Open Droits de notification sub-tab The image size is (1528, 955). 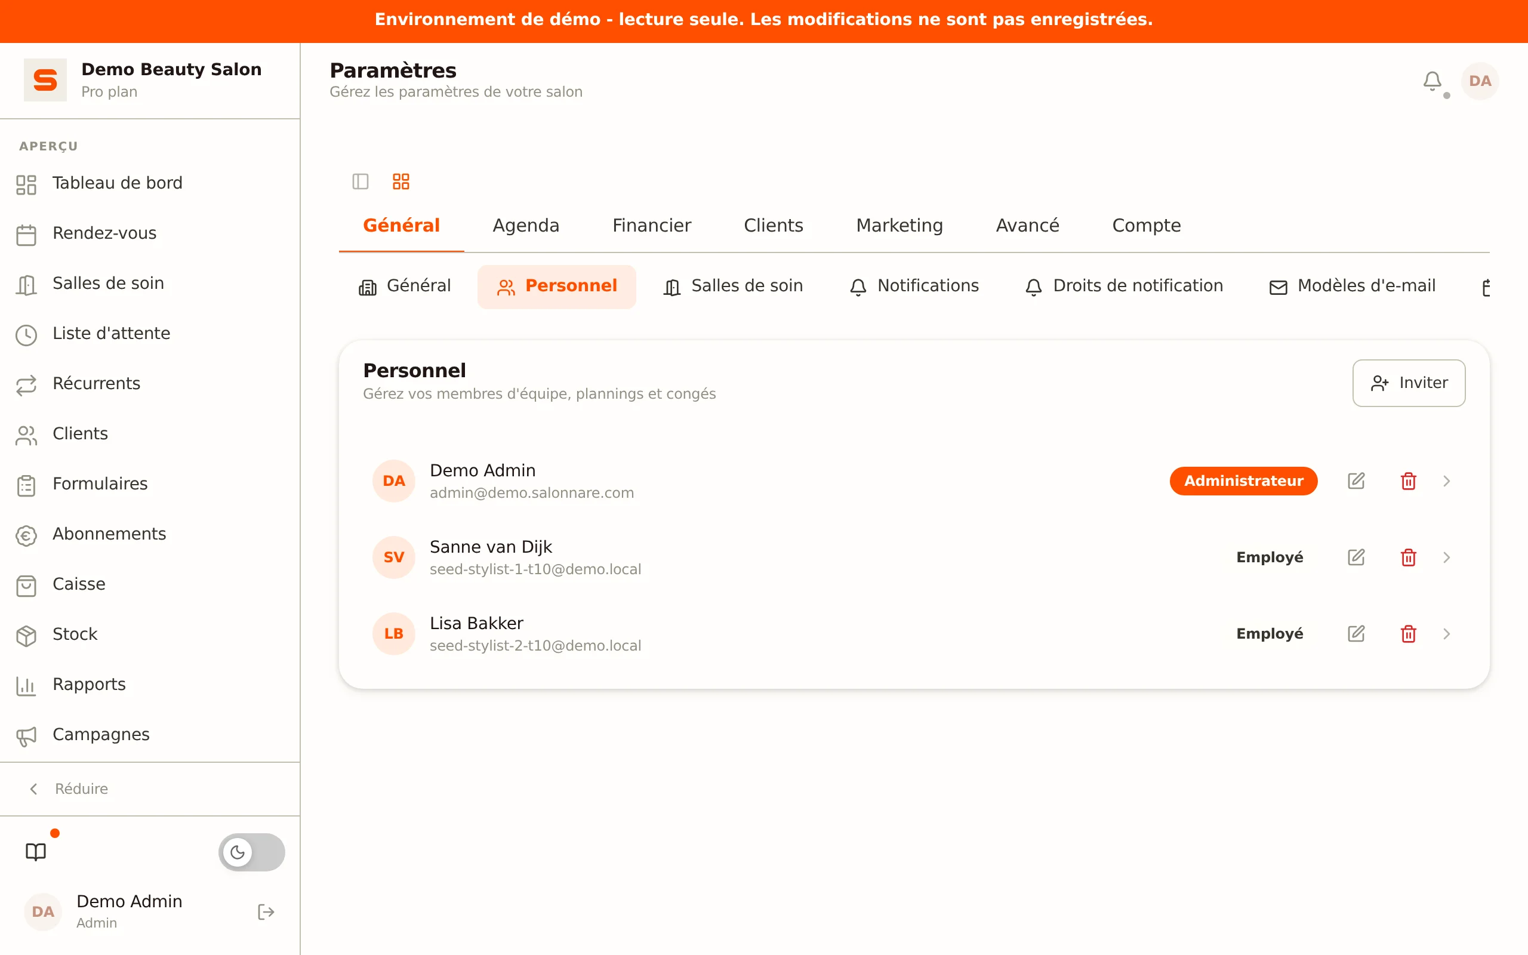pos(1123,286)
